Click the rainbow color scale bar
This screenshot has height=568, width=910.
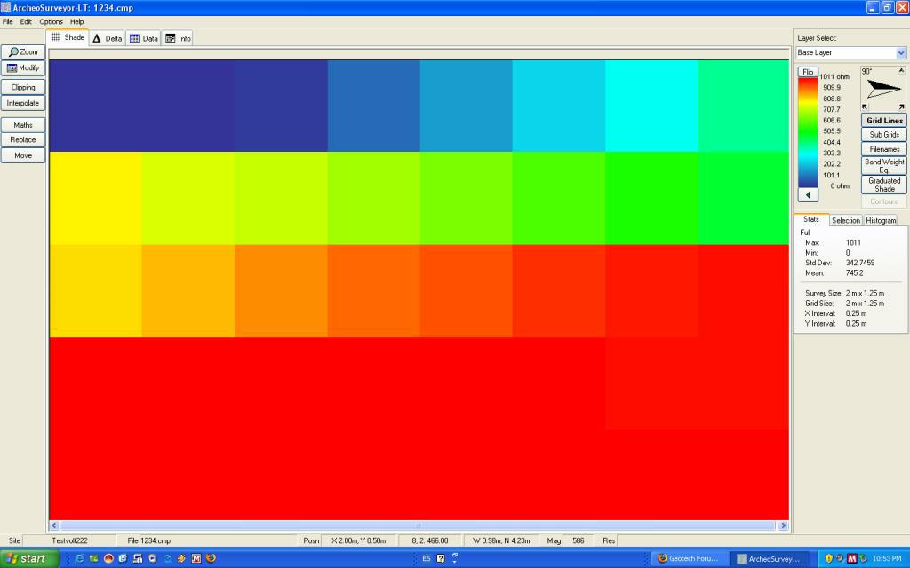coord(808,133)
